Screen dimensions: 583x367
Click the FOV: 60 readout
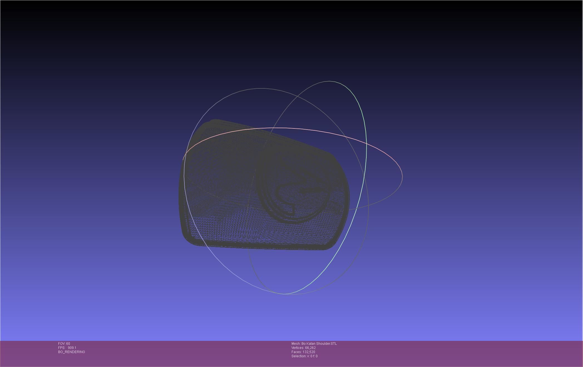click(64, 344)
